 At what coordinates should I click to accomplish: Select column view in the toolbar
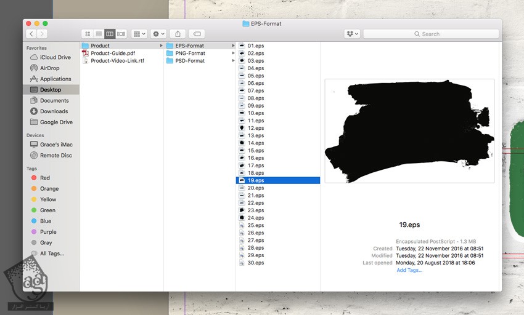[110, 34]
